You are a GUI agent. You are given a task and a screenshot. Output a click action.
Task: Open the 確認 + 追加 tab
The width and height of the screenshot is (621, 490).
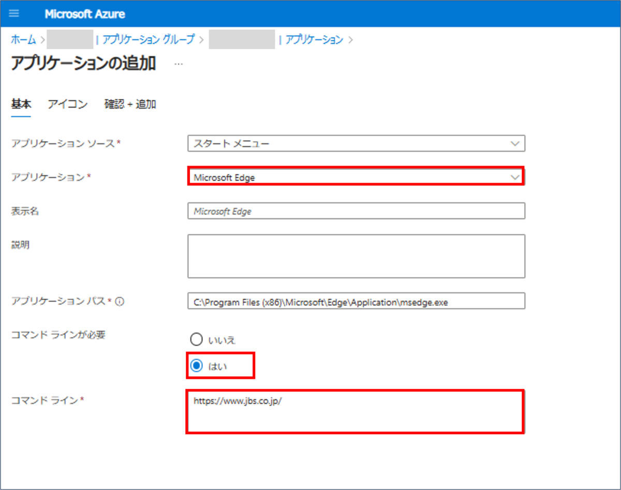130,104
